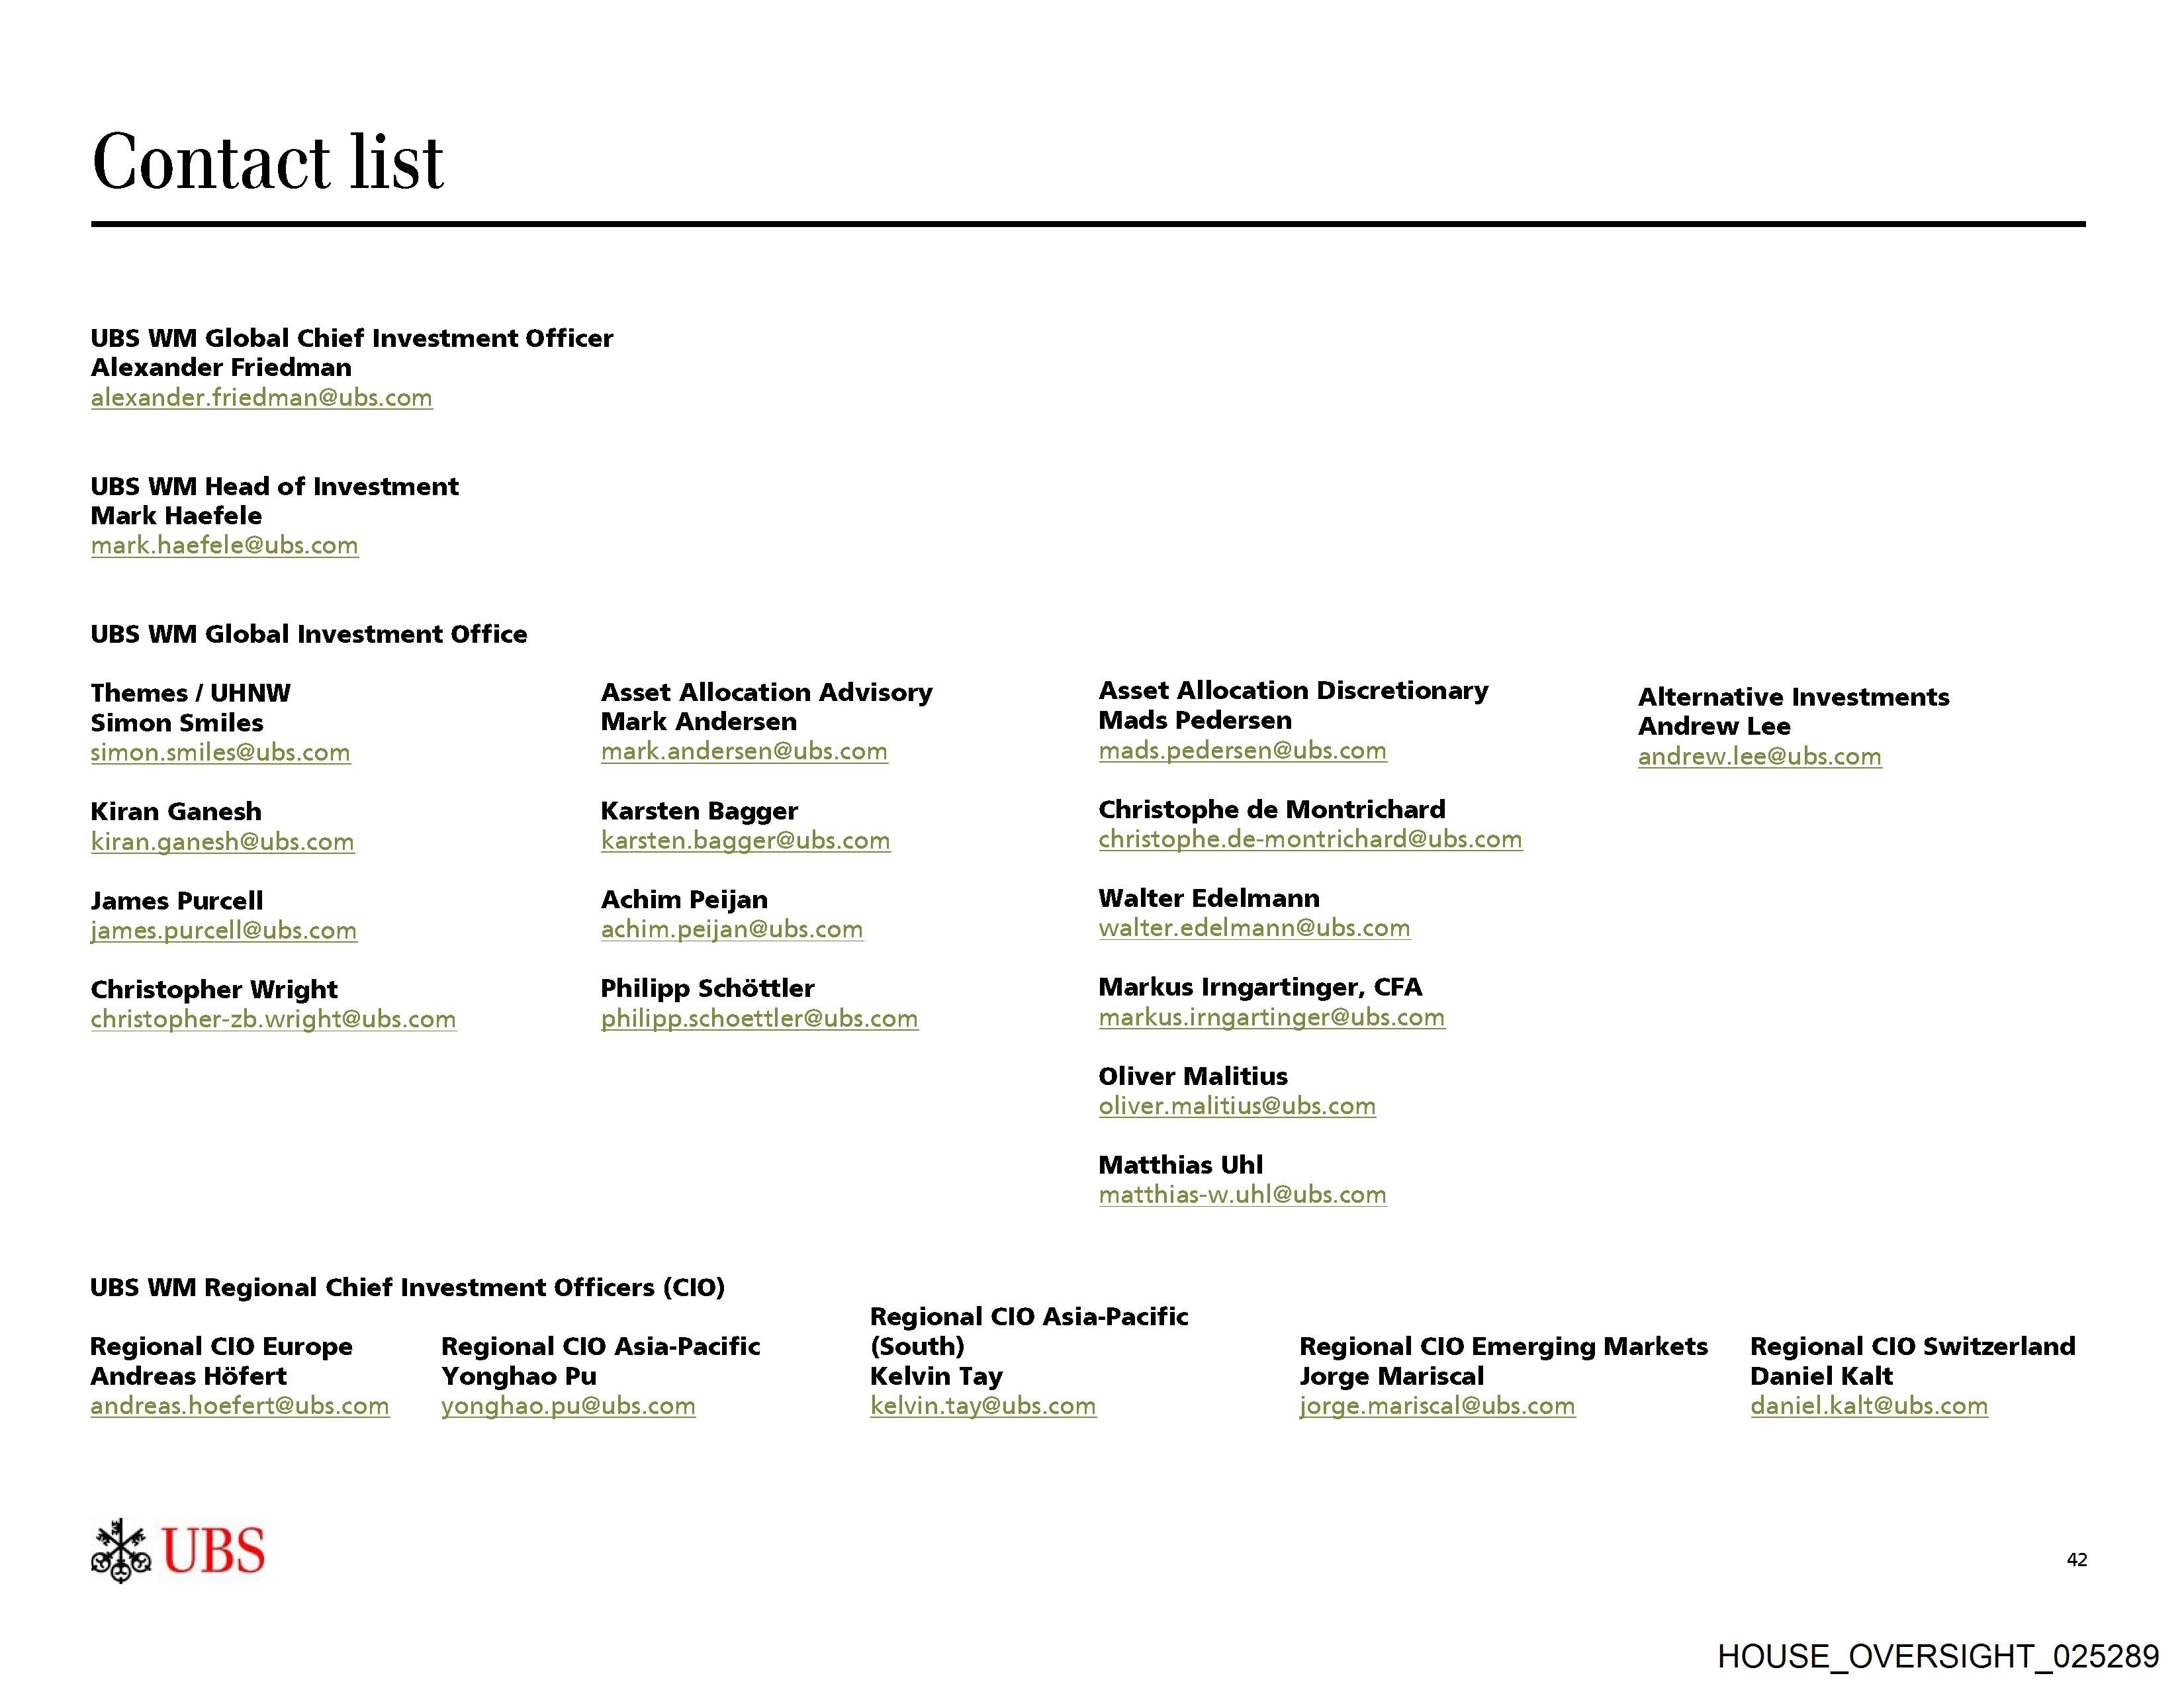2184x1684 pixels.
Task: Open mark.andersen@ubs.com email link
Action: (x=744, y=752)
